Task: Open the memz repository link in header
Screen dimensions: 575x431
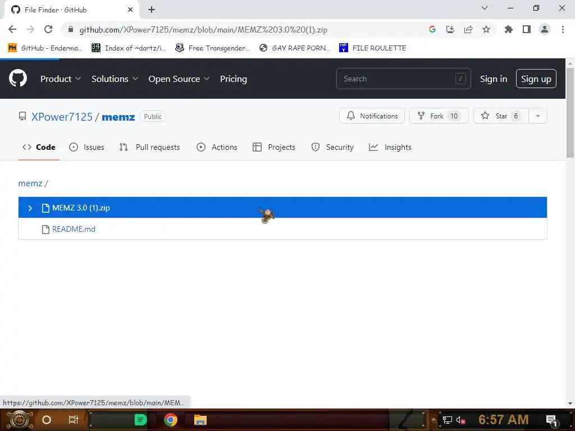Action: click(x=118, y=117)
